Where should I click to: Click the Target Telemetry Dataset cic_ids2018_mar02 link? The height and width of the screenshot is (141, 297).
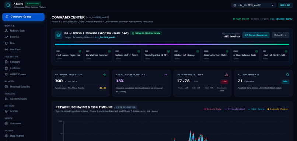[105, 38]
